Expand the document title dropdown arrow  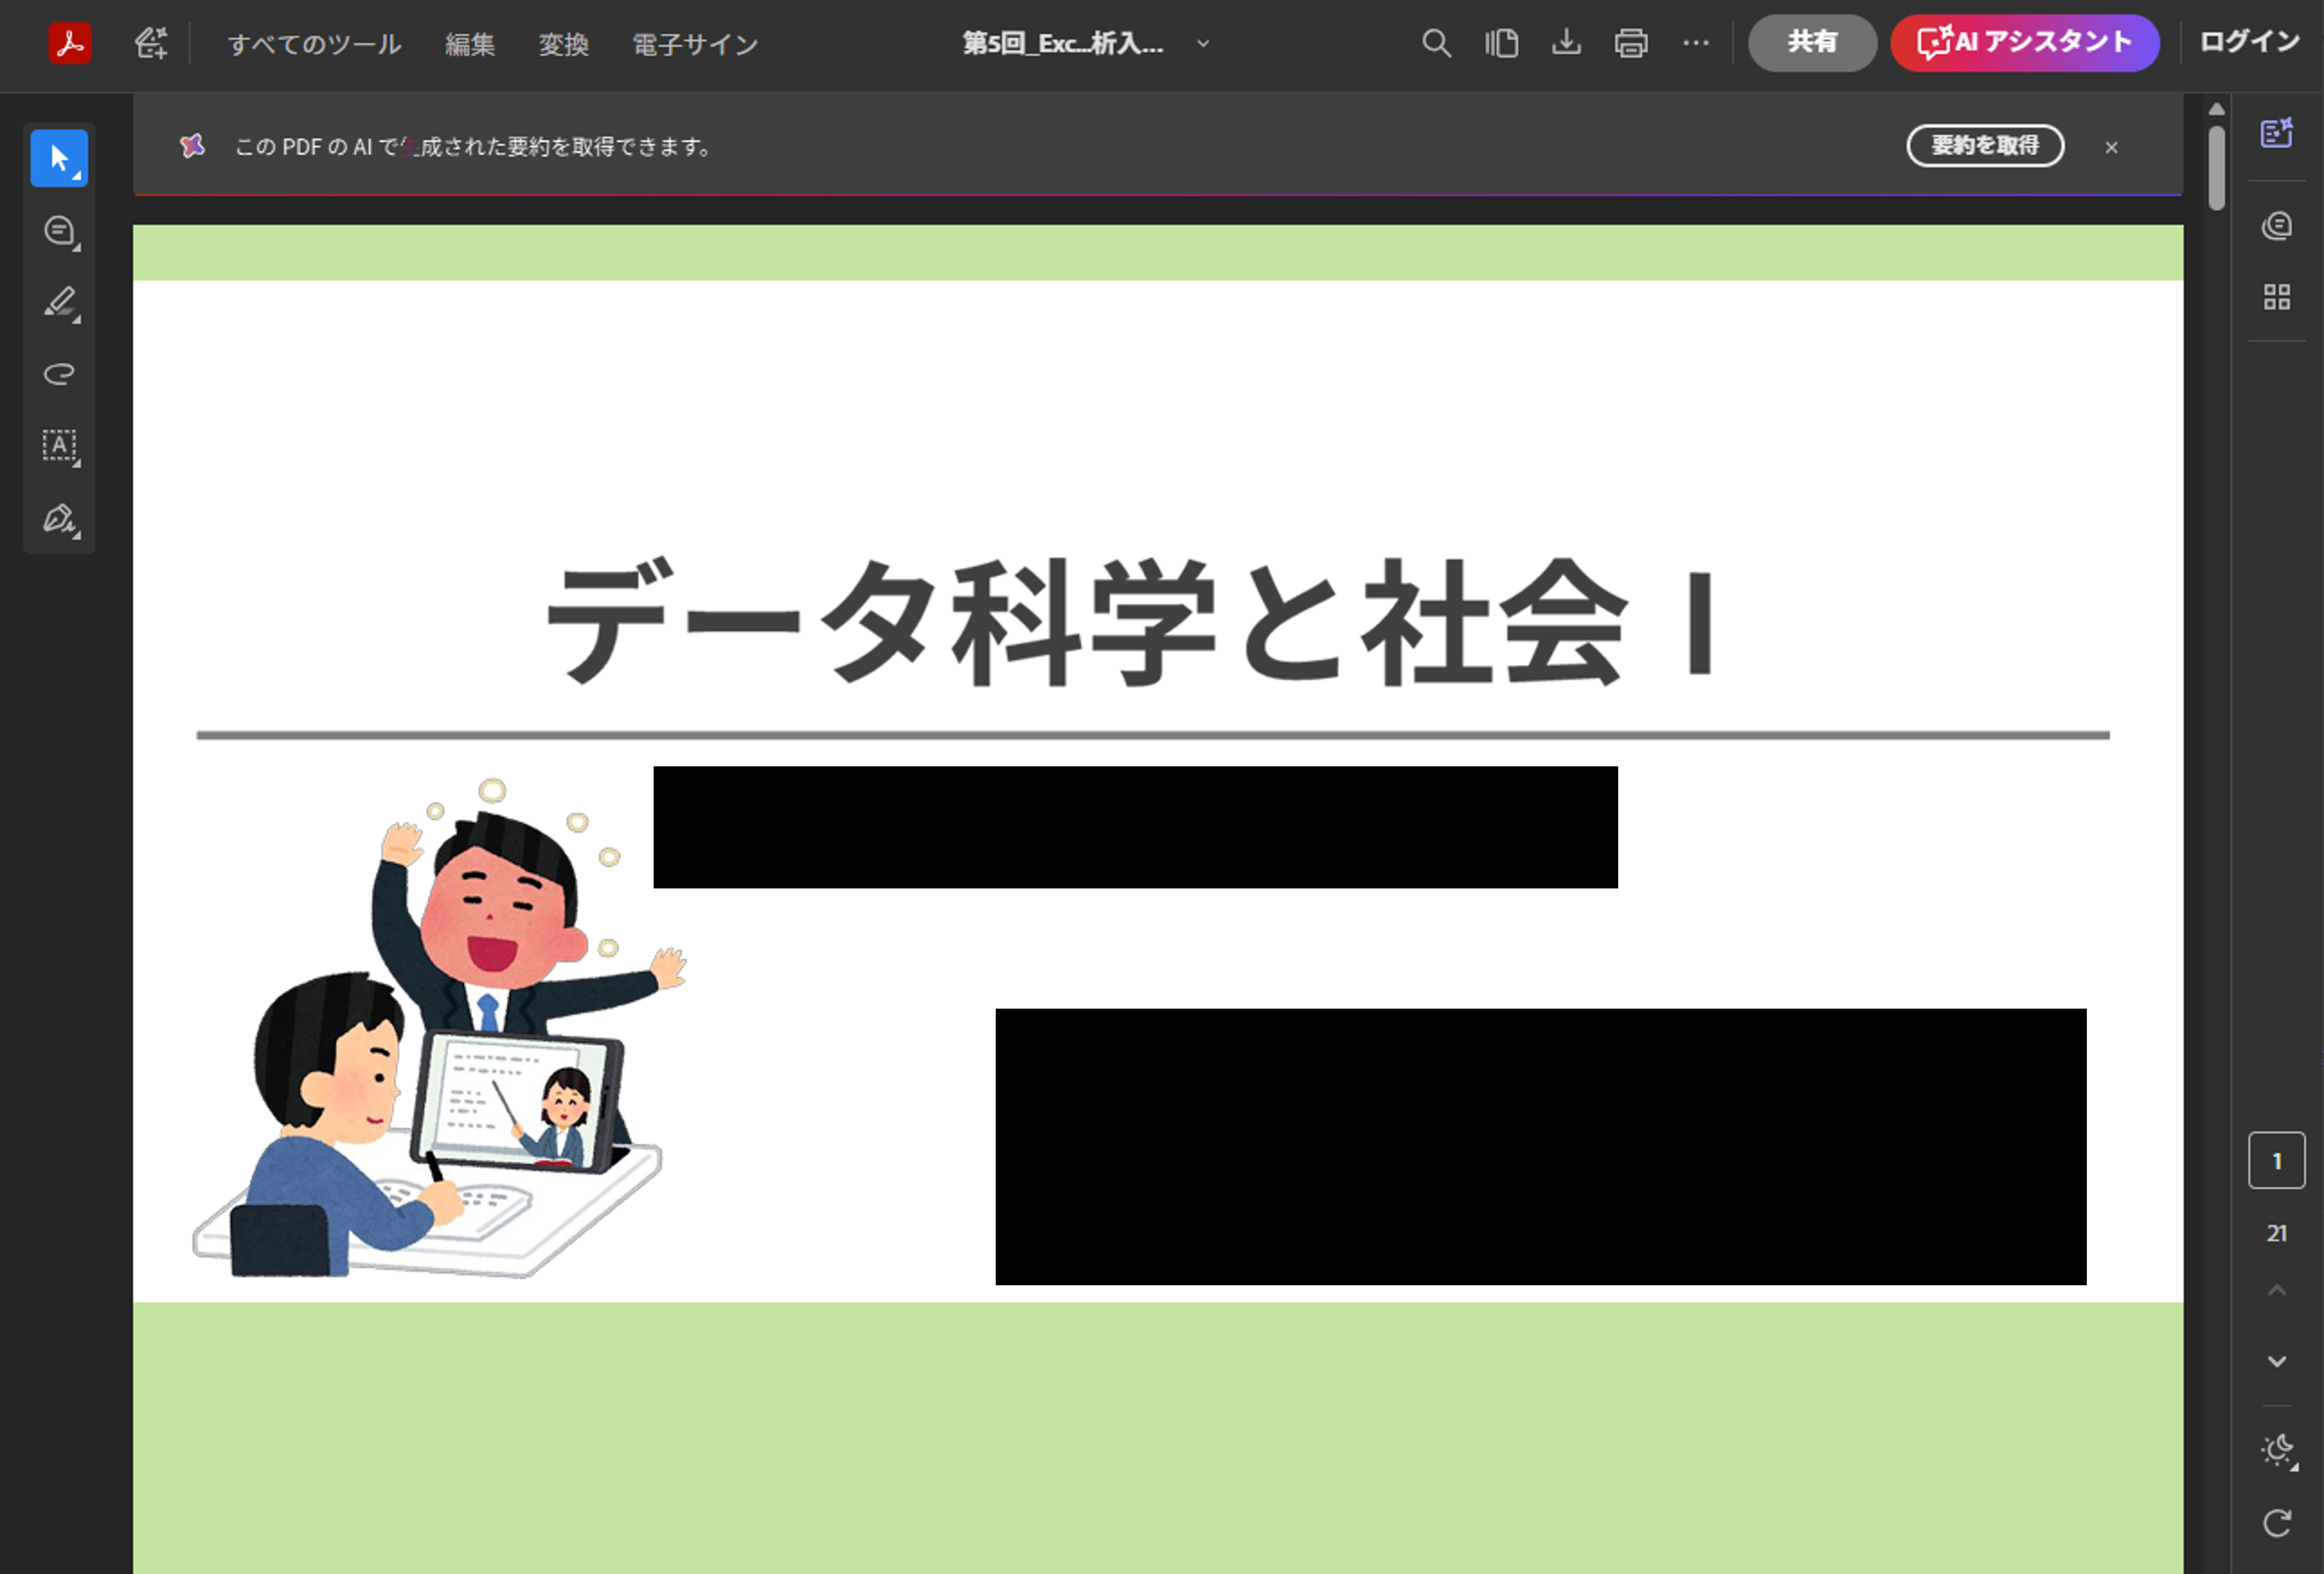click(1203, 43)
